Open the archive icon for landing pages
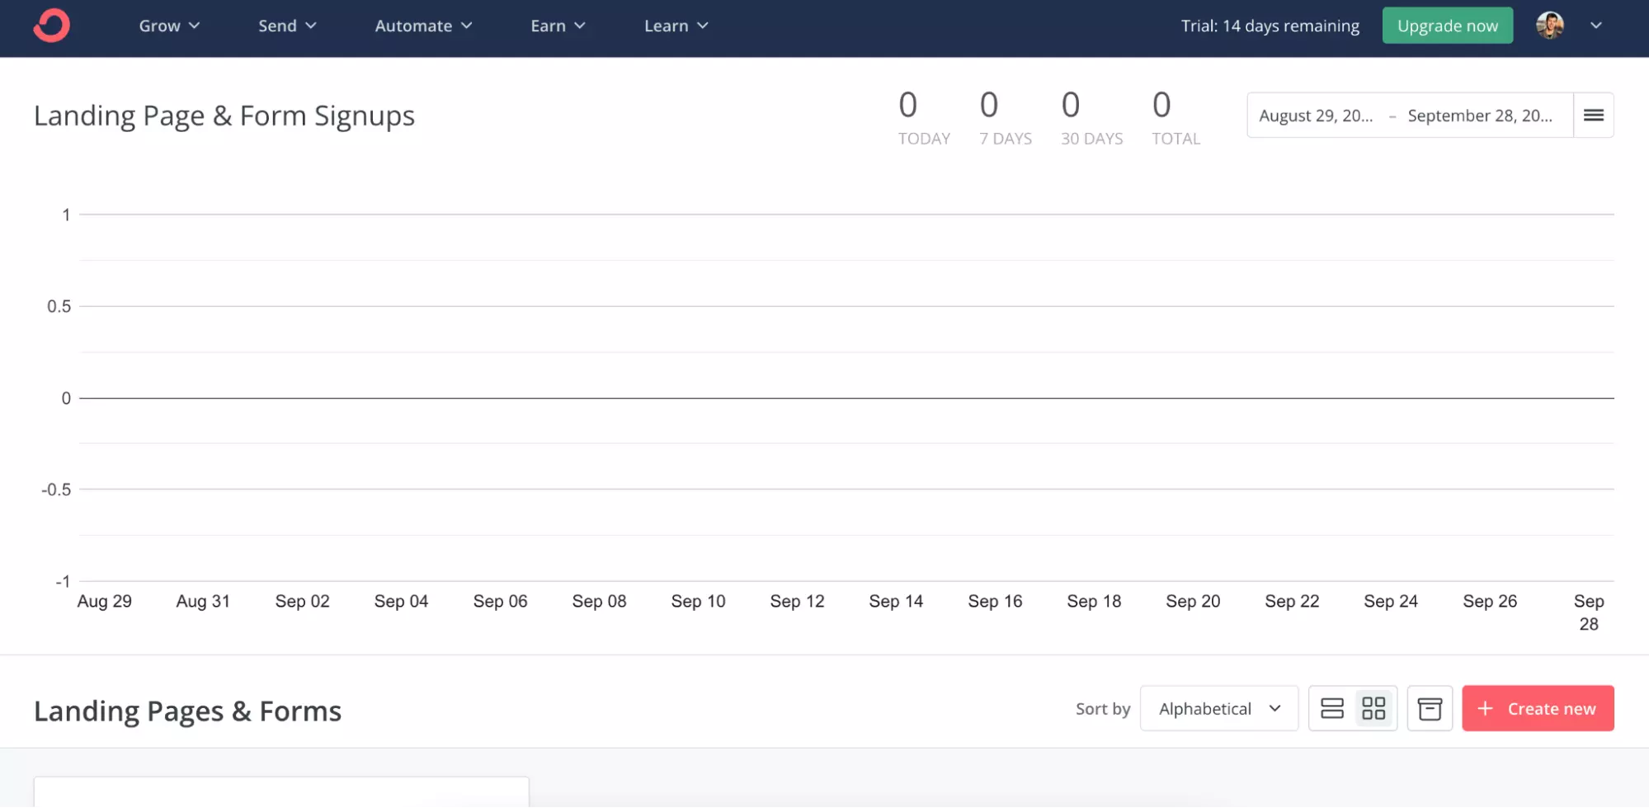This screenshot has height=808, width=1649. click(x=1430, y=708)
